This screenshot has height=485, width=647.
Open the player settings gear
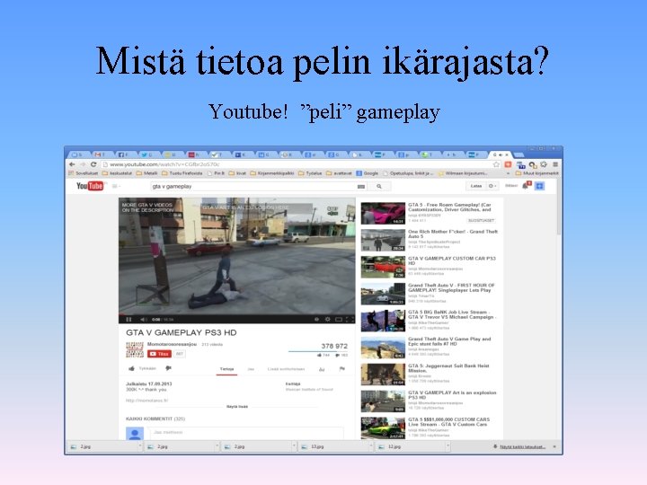[328, 319]
